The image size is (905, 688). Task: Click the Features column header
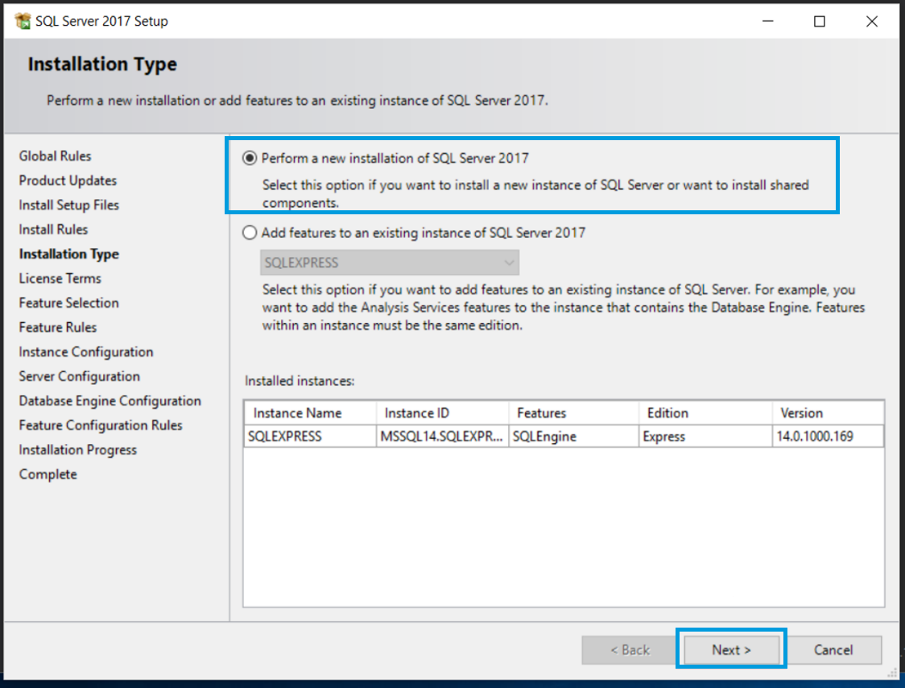pyautogui.click(x=573, y=412)
